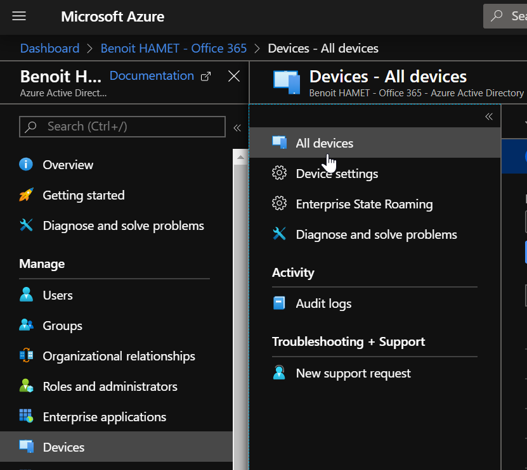This screenshot has width=527, height=470.
Task: Open the Azure hamburger portal menu
Action: pyautogui.click(x=19, y=16)
